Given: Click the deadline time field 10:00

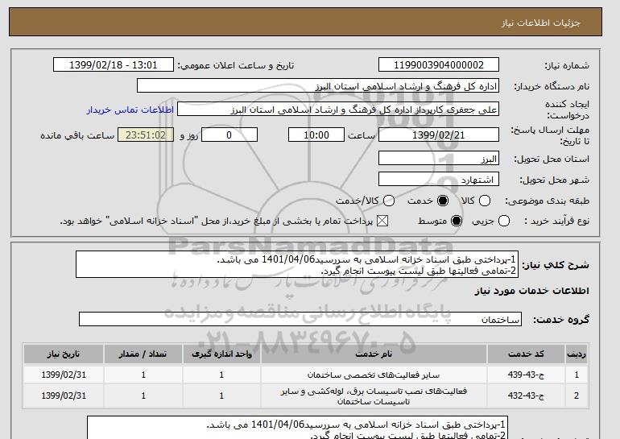Looking at the screenshot, I should coord(316,135).
